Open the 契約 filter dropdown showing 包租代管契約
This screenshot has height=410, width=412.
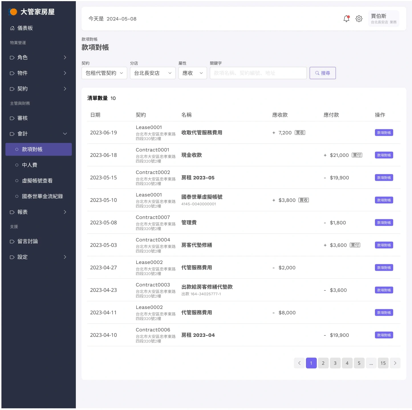(x=104, y=73)
